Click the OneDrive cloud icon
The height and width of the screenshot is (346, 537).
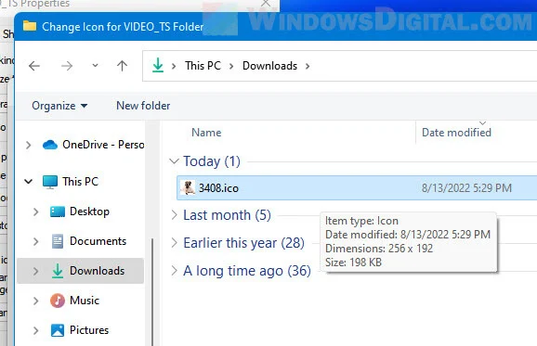(50, 145)
